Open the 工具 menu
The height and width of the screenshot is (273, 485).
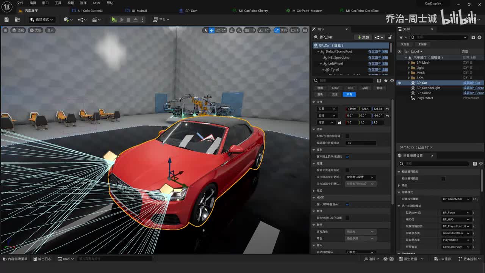[x=58, y=3]
